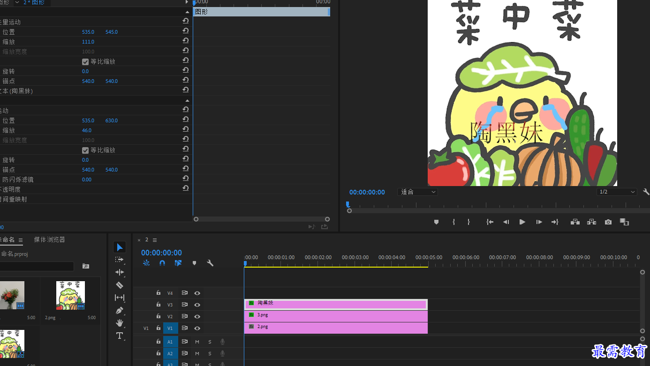Uncheck 等比缩放 under scale 111.0
Viewport: 650px width, 366px height.
(85, 61)
